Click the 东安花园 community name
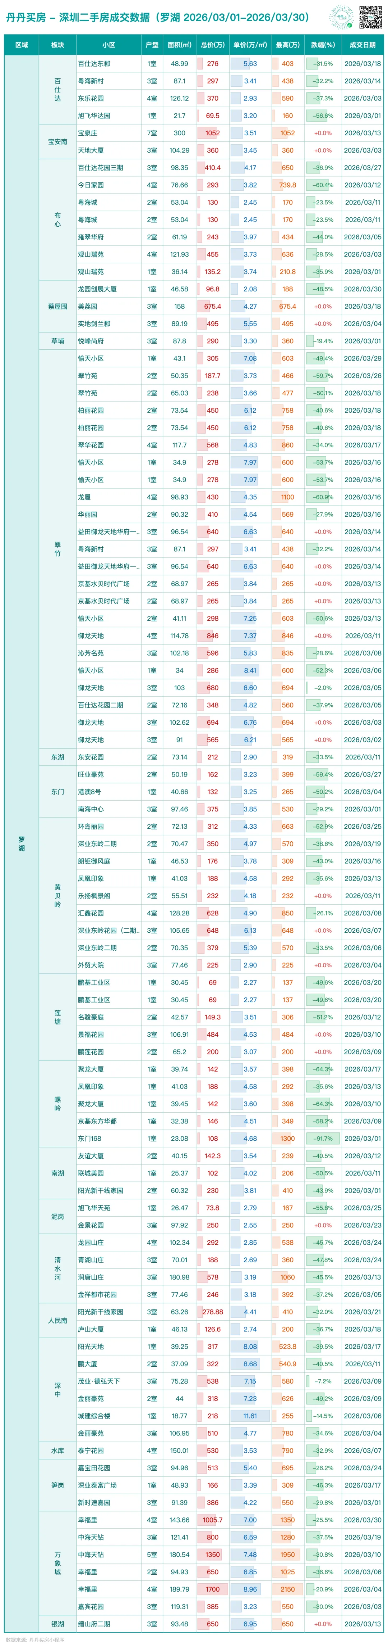Image resolution: width=388 pixels, height=1647 pixels. (x=91, y=757)
